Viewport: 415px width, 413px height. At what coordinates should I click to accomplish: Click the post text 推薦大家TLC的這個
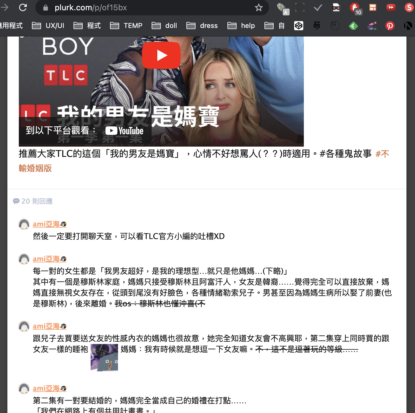click(60, 154)
